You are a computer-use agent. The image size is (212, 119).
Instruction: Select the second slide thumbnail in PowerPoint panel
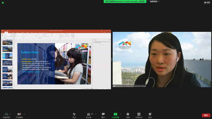(x=7, y=49)
